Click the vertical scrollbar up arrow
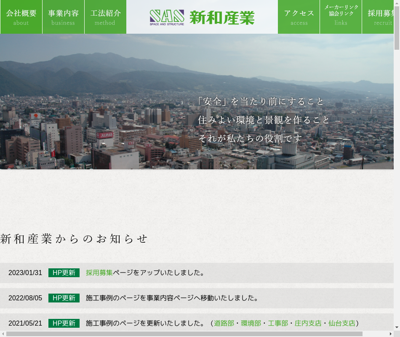400x337 pixels. point(397,3)
